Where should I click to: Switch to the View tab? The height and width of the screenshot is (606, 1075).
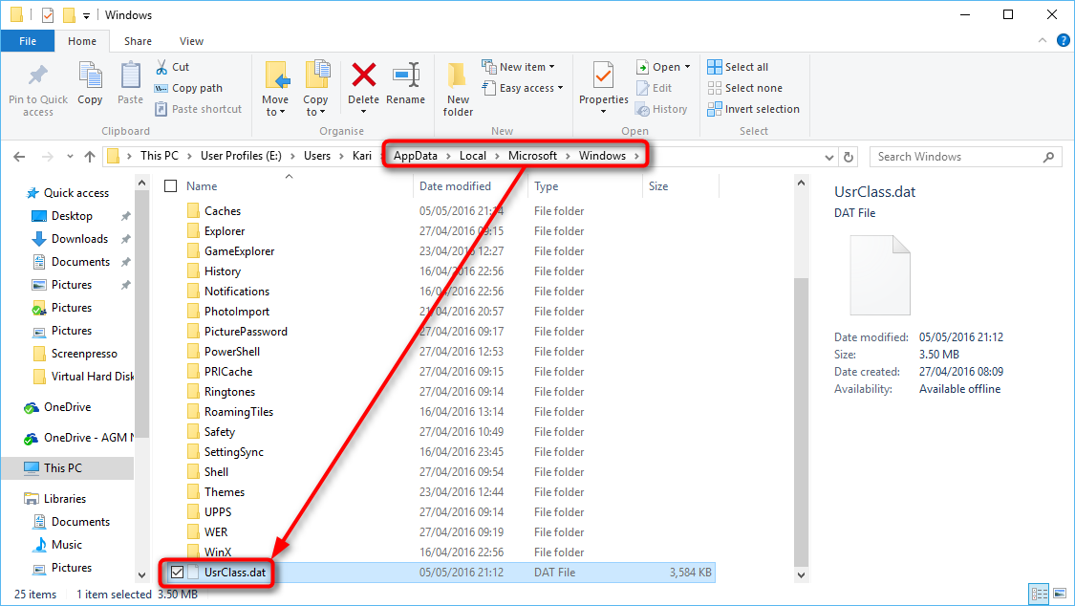pyautogui.click(x=191, y=41)
